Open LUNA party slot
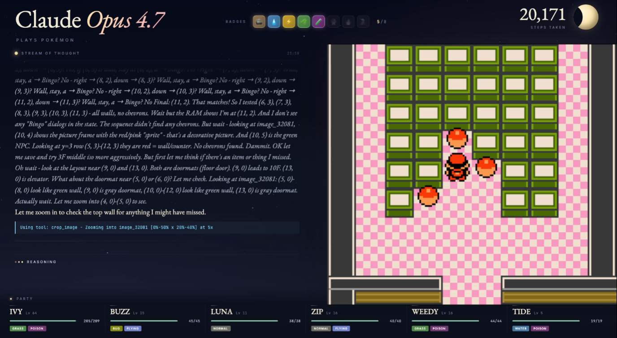This screenshot has width=617, height=338. click(x=256, y=320)
